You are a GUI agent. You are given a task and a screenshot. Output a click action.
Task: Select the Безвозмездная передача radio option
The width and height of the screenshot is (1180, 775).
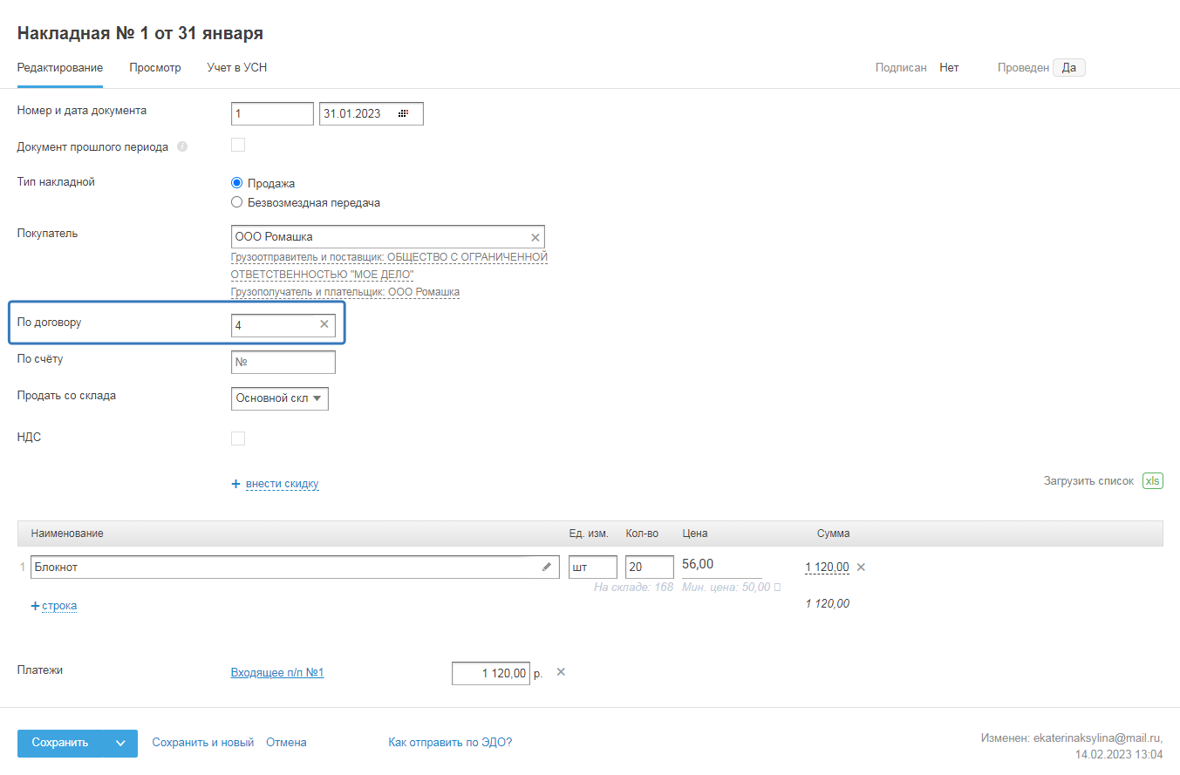coord(236,202)
